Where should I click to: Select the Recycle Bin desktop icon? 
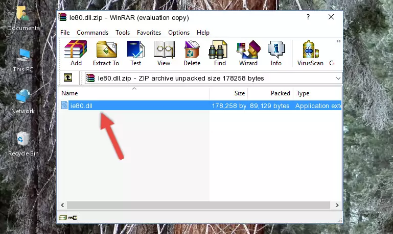tap(24, 144)
